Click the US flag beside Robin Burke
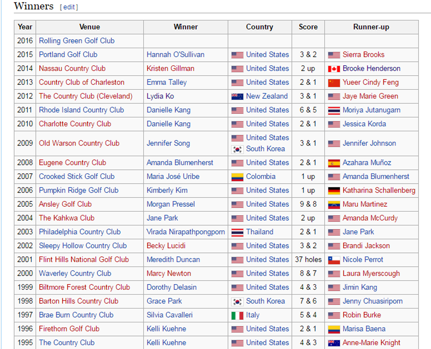 point(334,316)
